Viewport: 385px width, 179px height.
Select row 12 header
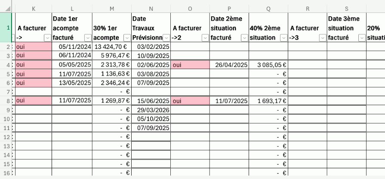[7, 137]
